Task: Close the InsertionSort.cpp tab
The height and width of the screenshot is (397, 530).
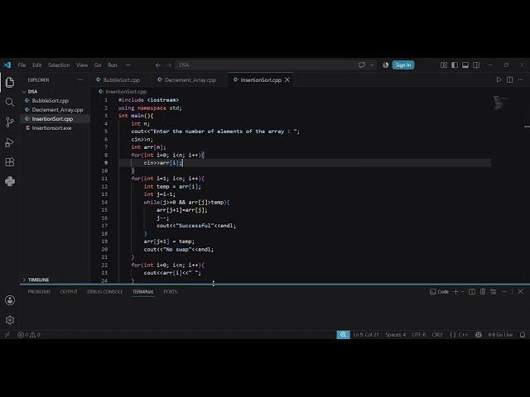Action: (x=287, y=80)
